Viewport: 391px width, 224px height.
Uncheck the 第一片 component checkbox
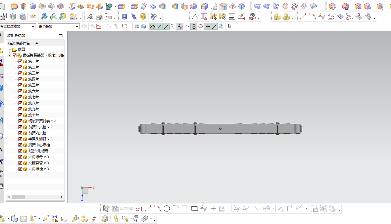point(20,61)
